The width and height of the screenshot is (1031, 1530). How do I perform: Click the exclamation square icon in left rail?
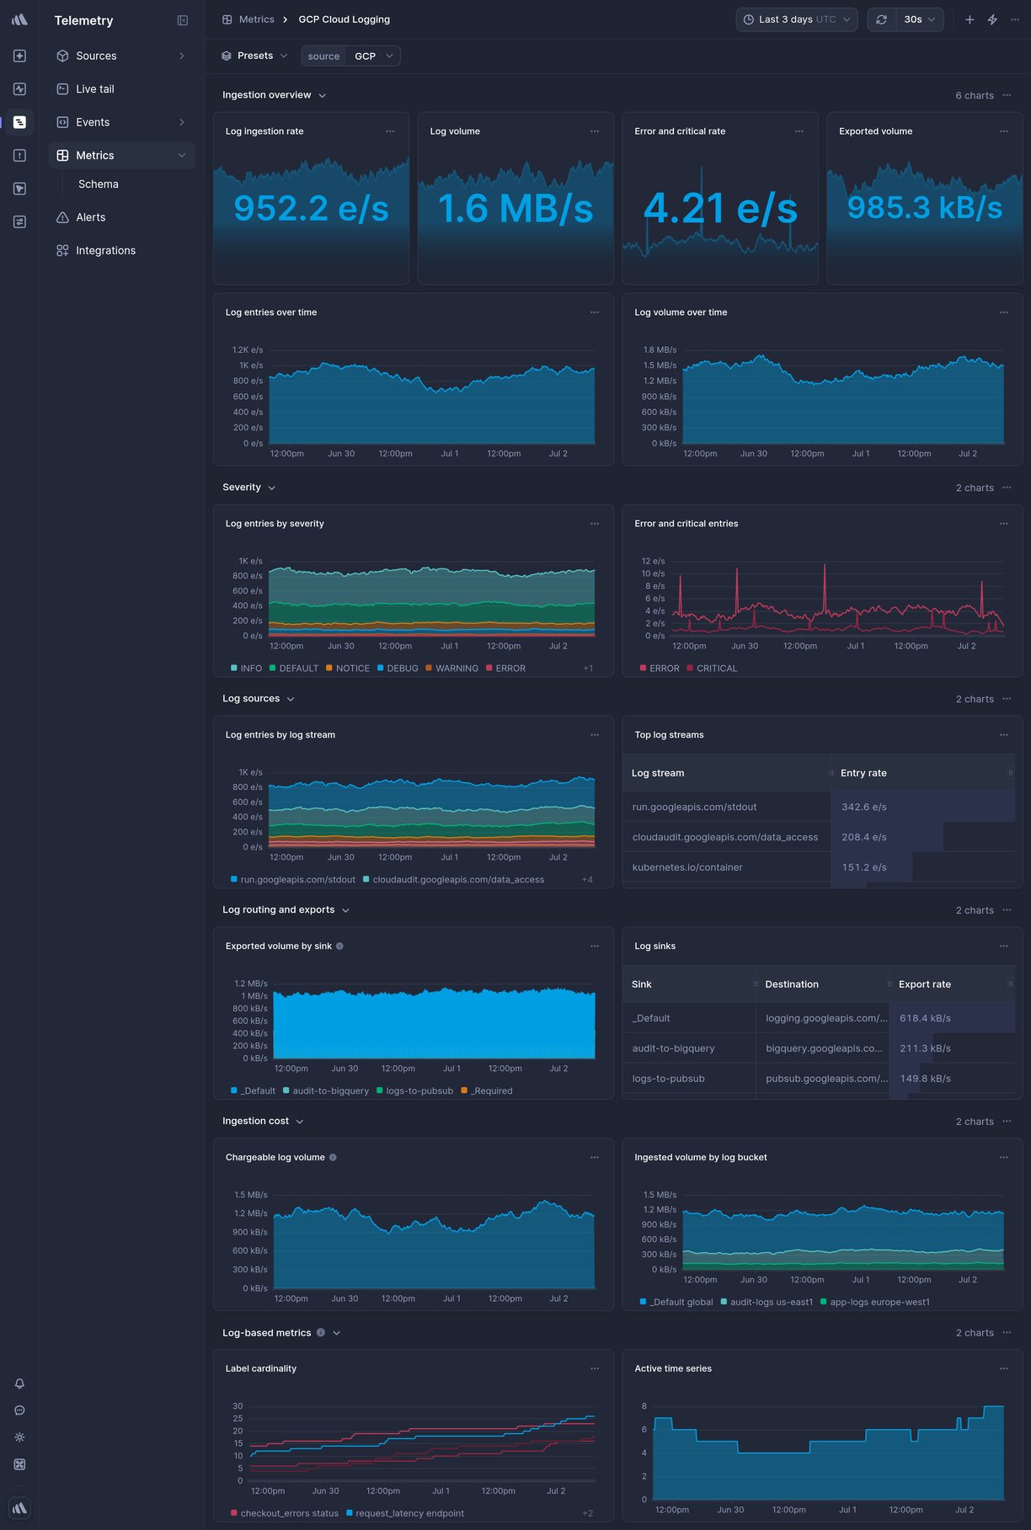pyautogui.click(x=19, y=155)
